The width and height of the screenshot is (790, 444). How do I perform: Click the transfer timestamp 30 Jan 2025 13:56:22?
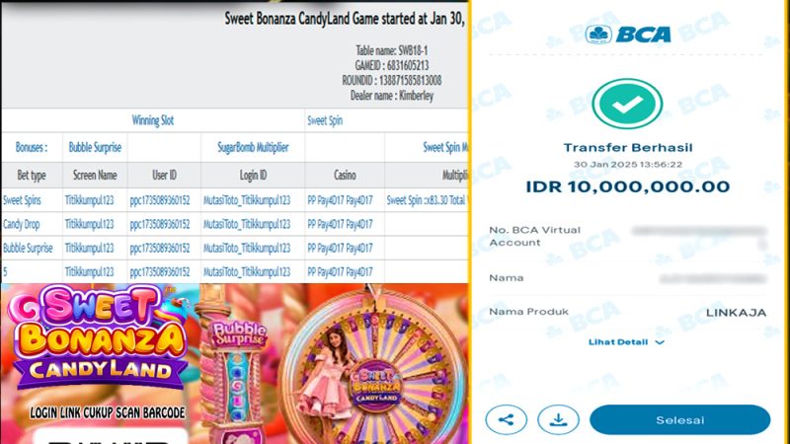coord(628,165)
